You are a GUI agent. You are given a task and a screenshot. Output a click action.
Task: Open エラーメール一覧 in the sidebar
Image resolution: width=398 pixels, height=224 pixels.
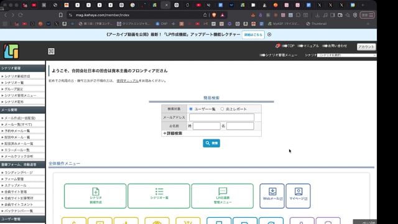point(17,150)
